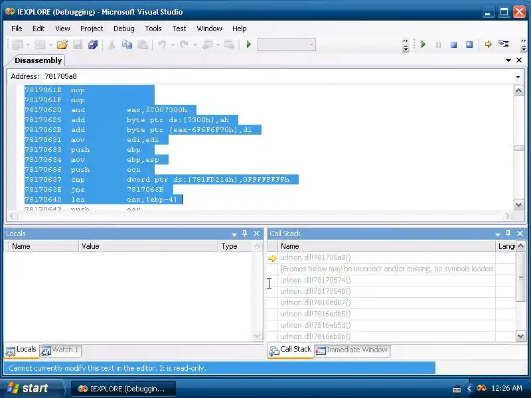Switch to the Watch 1 tab
Viewport: 531px width, 398px height.
point(60,350)
